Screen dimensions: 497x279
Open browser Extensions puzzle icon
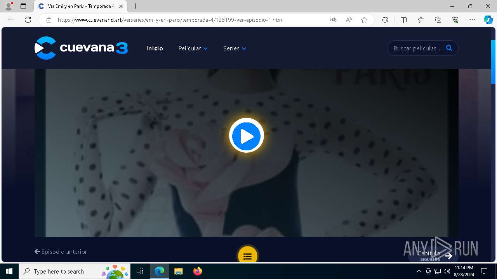pyautogui.click(x=385, y=20)
